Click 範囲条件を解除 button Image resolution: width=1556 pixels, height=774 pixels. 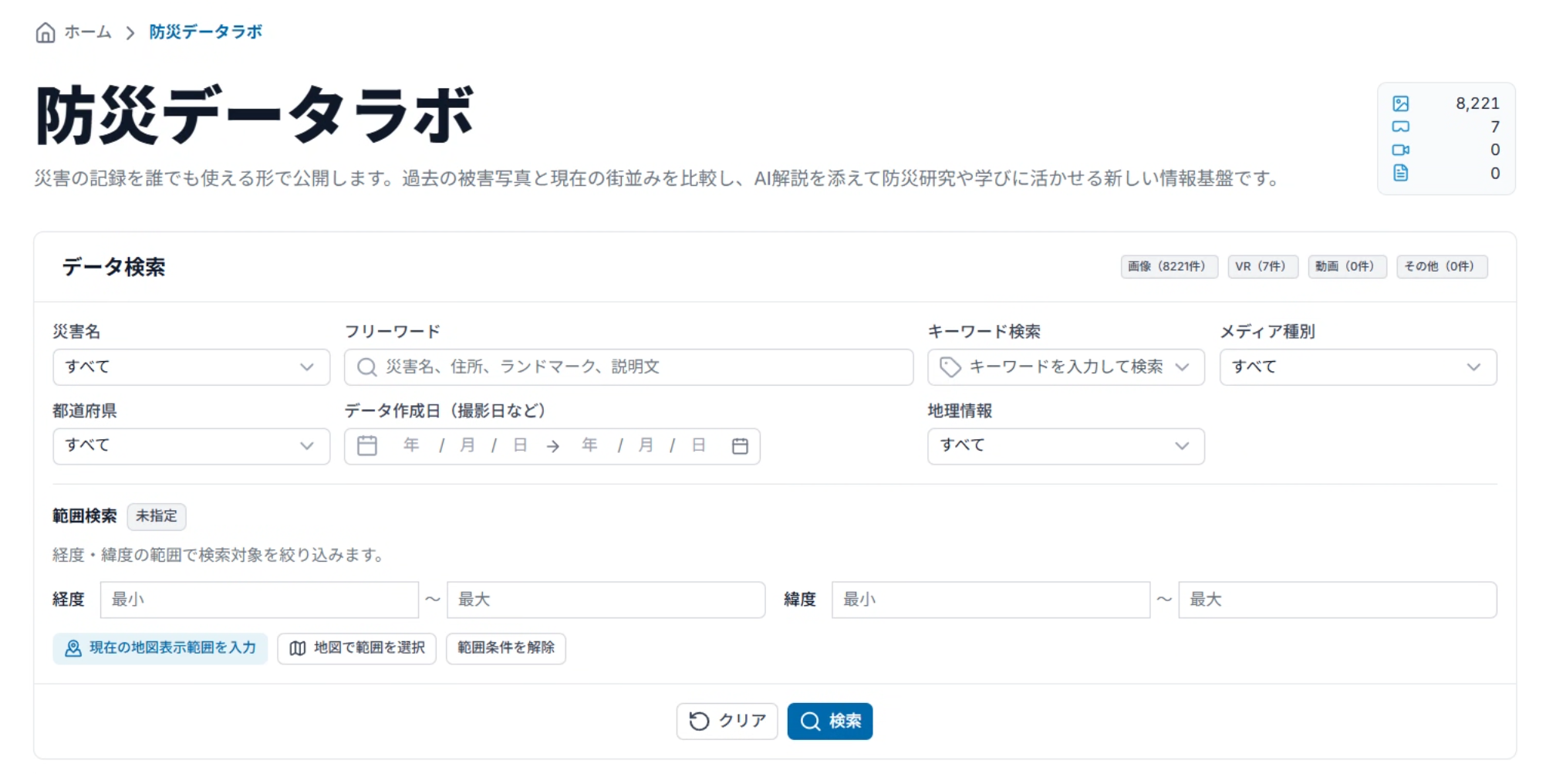[506, 648]
